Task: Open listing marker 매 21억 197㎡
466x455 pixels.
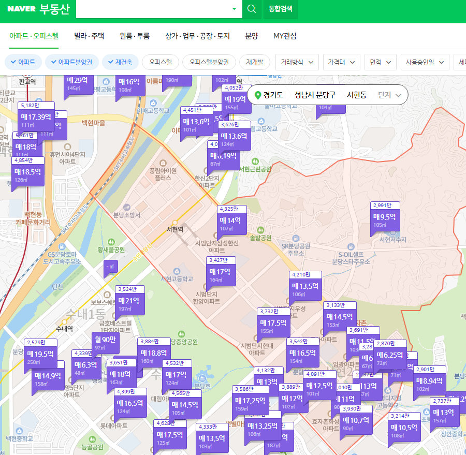Action: tap(130, 300)
